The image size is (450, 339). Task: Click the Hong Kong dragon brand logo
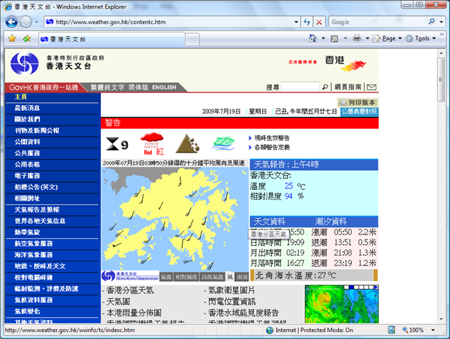coord(345,64)
